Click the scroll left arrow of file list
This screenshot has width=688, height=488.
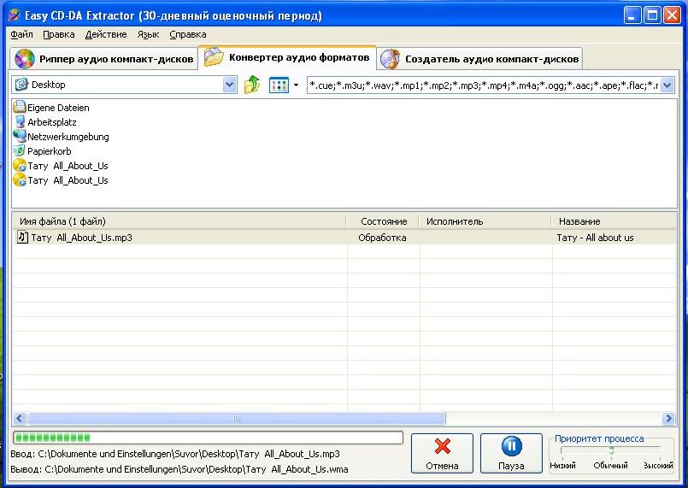tap(20, 418)
